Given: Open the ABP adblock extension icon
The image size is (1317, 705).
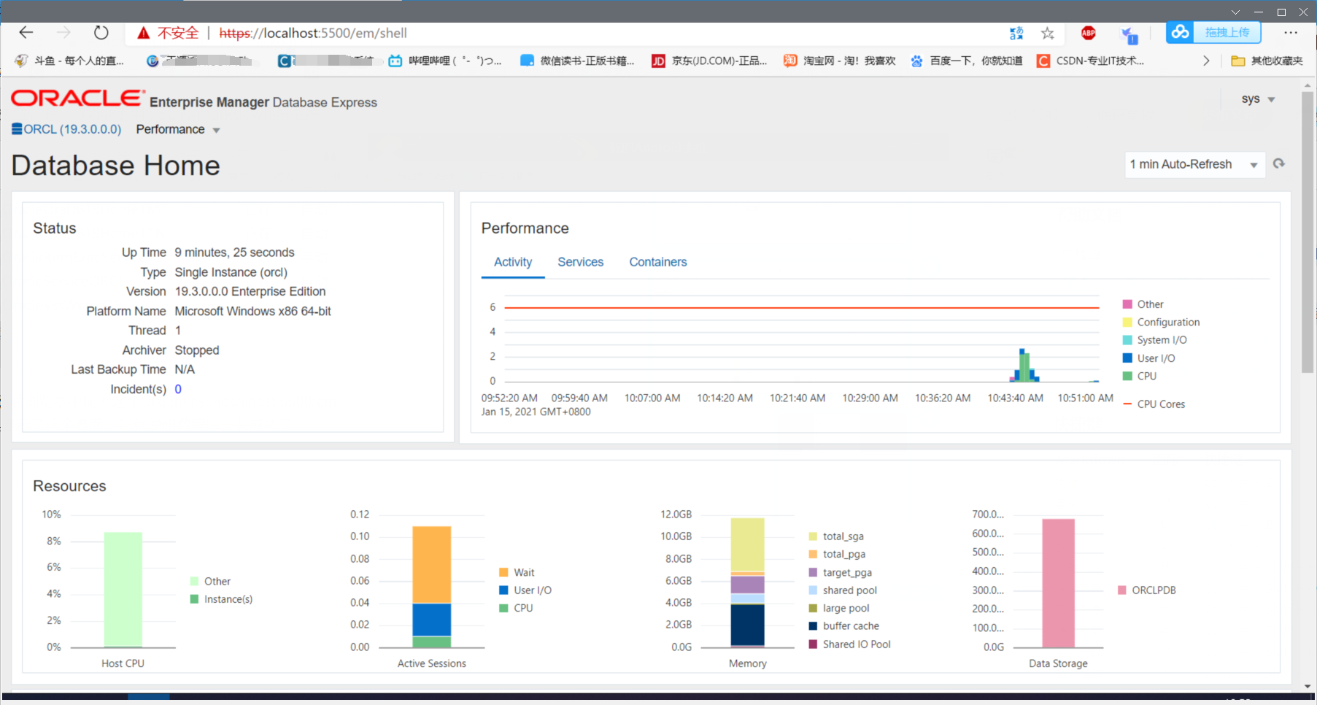Looking at the screenshot, I should pos(1089,33).
